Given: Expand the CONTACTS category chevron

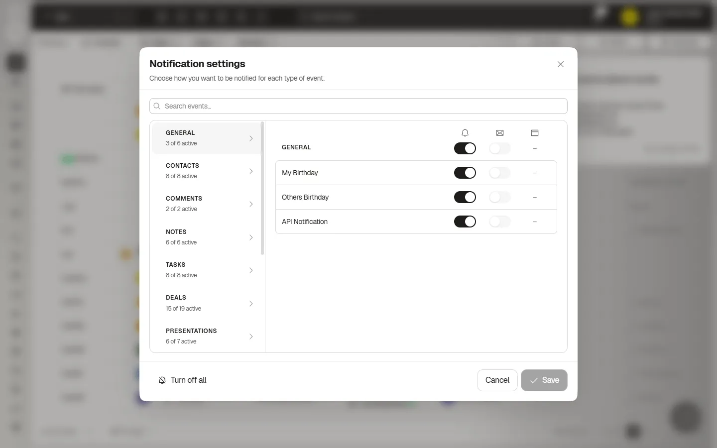Looking at the screenshot, I should [x=251, y=171].
